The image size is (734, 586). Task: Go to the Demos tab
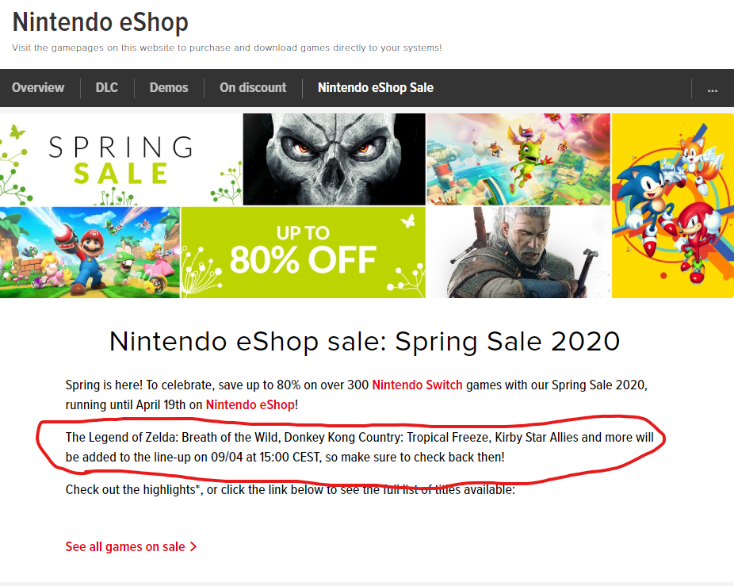169,88
